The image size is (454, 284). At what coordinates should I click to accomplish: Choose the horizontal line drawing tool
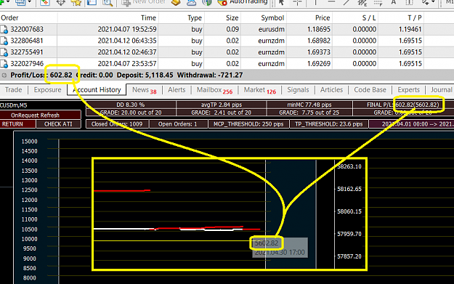tap(331, 2)
